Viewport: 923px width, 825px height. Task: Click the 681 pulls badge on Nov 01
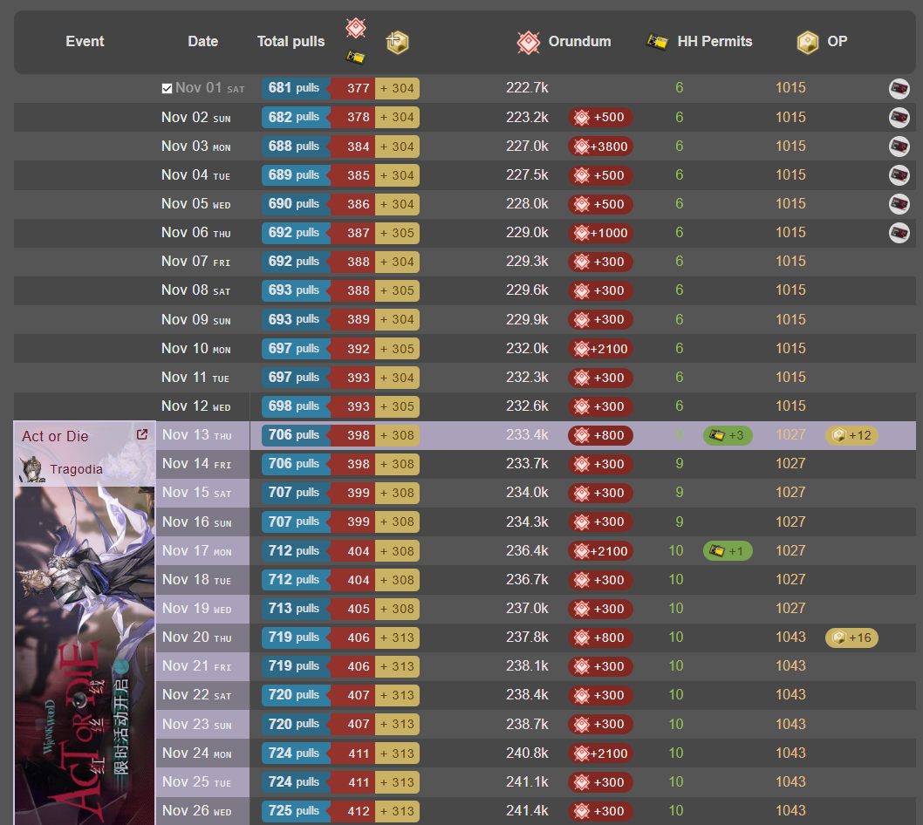pos(296,88)
